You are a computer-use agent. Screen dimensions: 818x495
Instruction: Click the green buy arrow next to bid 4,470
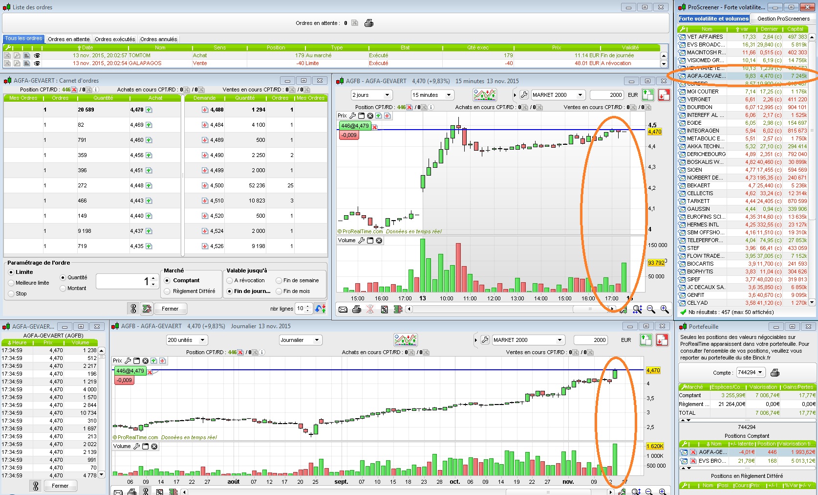(149, 110)
